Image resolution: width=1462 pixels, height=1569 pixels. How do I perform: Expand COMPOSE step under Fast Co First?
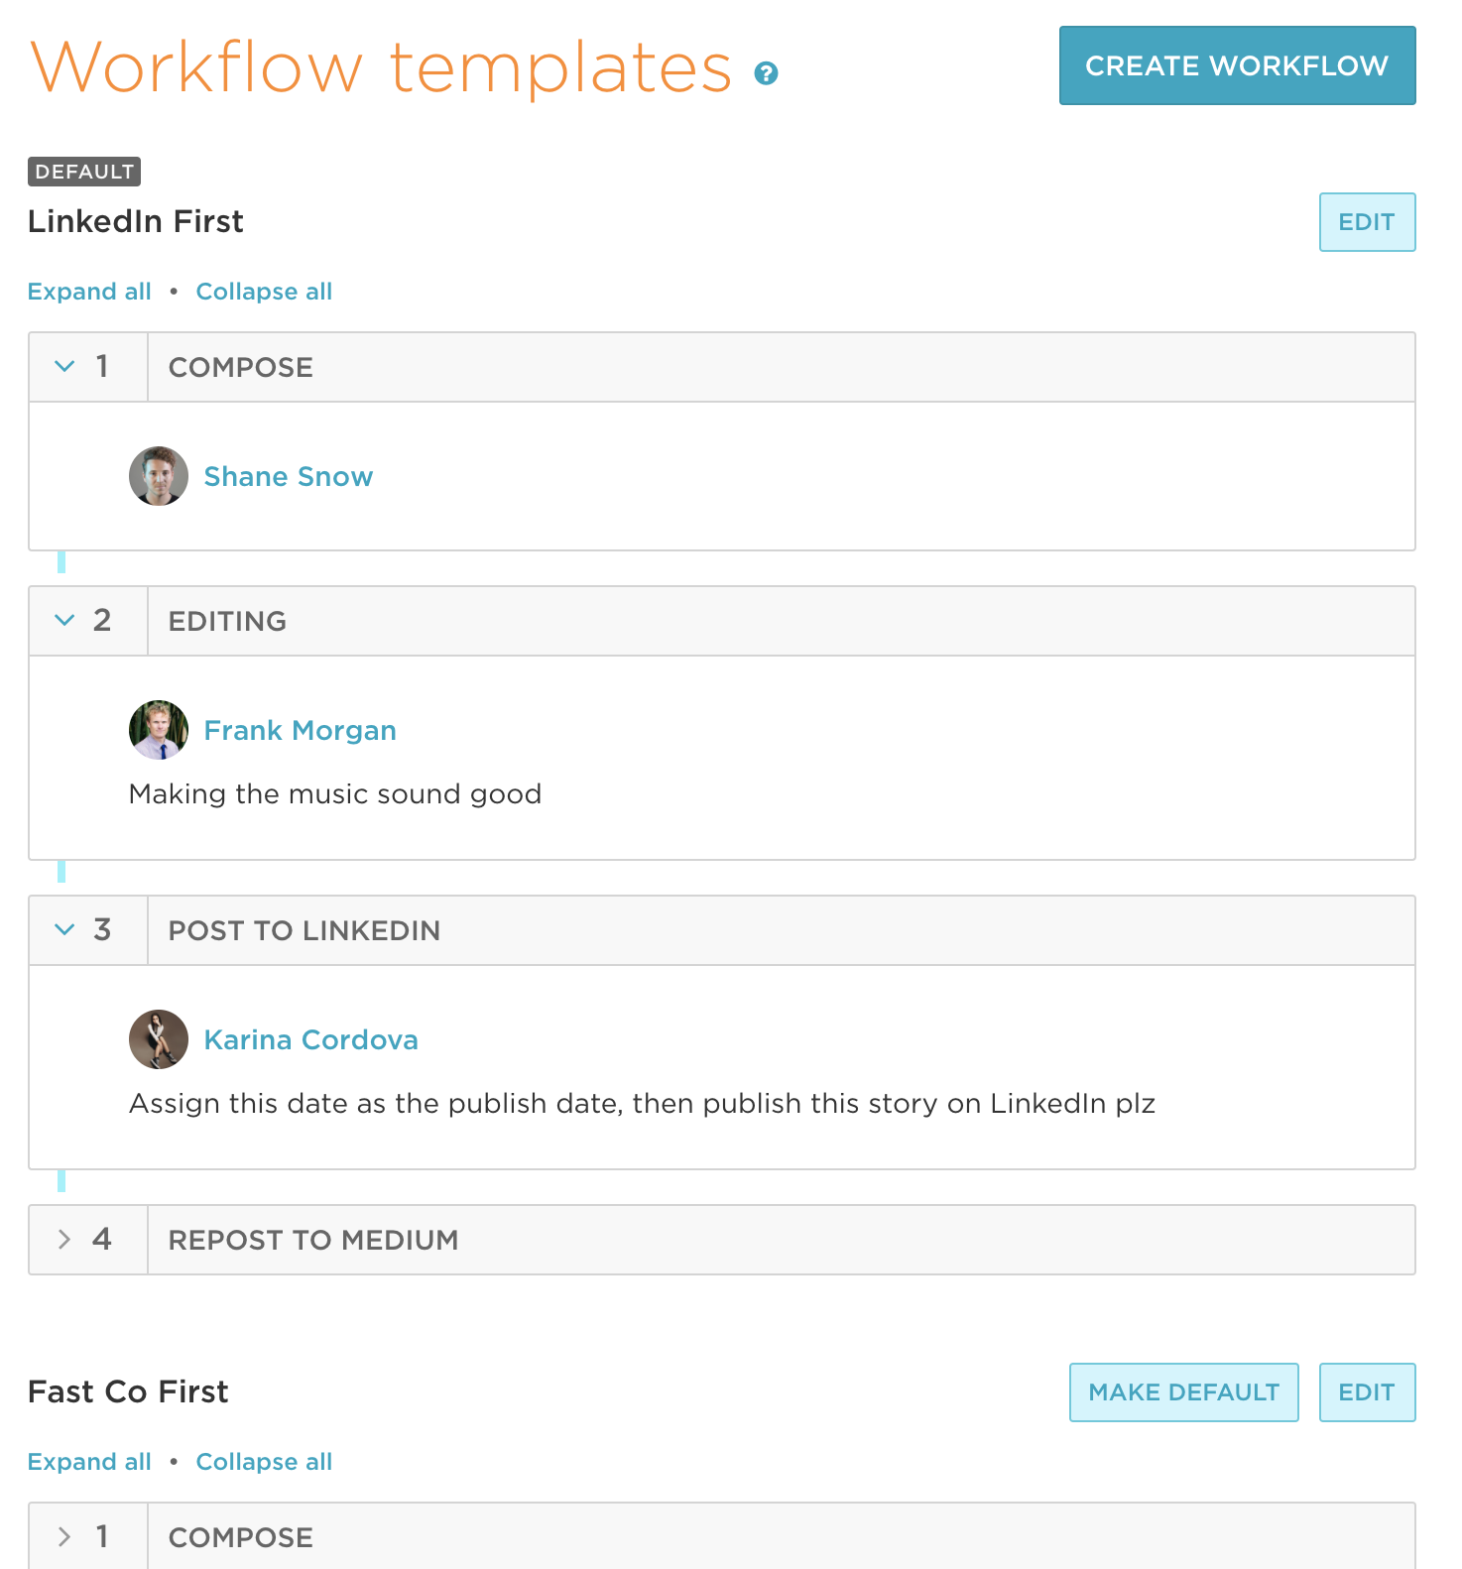coord(64,1535)
